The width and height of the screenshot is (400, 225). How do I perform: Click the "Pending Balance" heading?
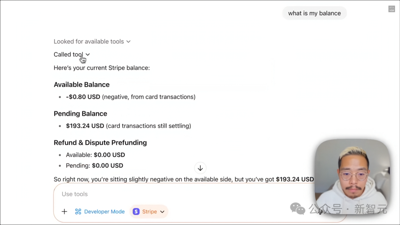tap(80, 114)
